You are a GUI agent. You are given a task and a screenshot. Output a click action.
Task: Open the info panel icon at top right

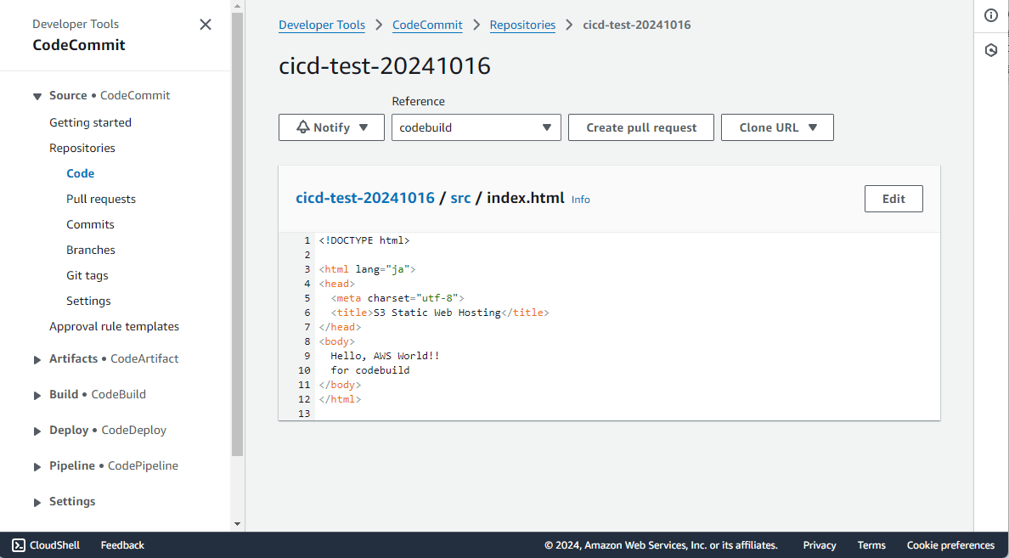[991, 15]
